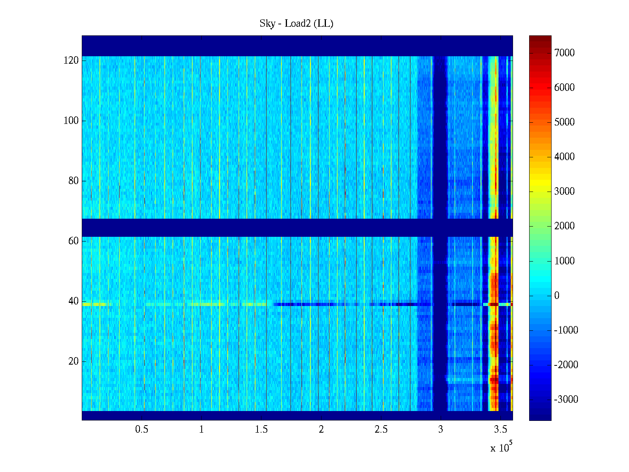The image size is (629, 472).
Task: Click the x-axis tick label 3
Action: click(441, 430)
